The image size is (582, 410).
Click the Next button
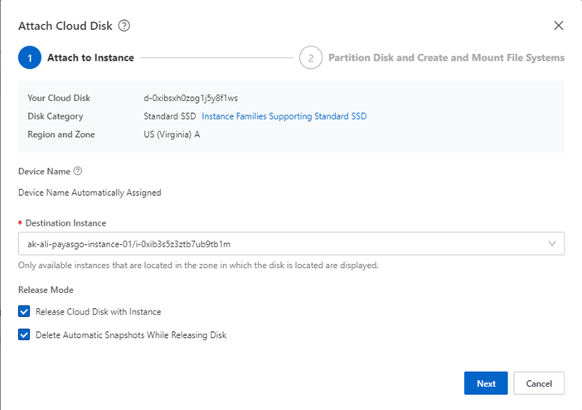[x=486, y=383]
